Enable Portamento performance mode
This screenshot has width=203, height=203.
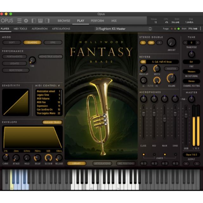point(15,56)
